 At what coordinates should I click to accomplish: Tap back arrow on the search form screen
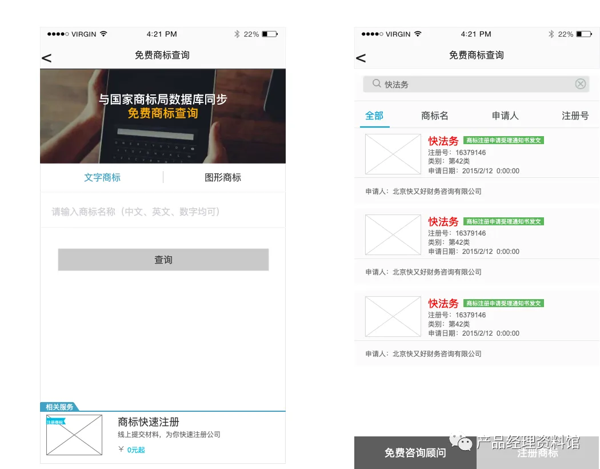(46, 58)
